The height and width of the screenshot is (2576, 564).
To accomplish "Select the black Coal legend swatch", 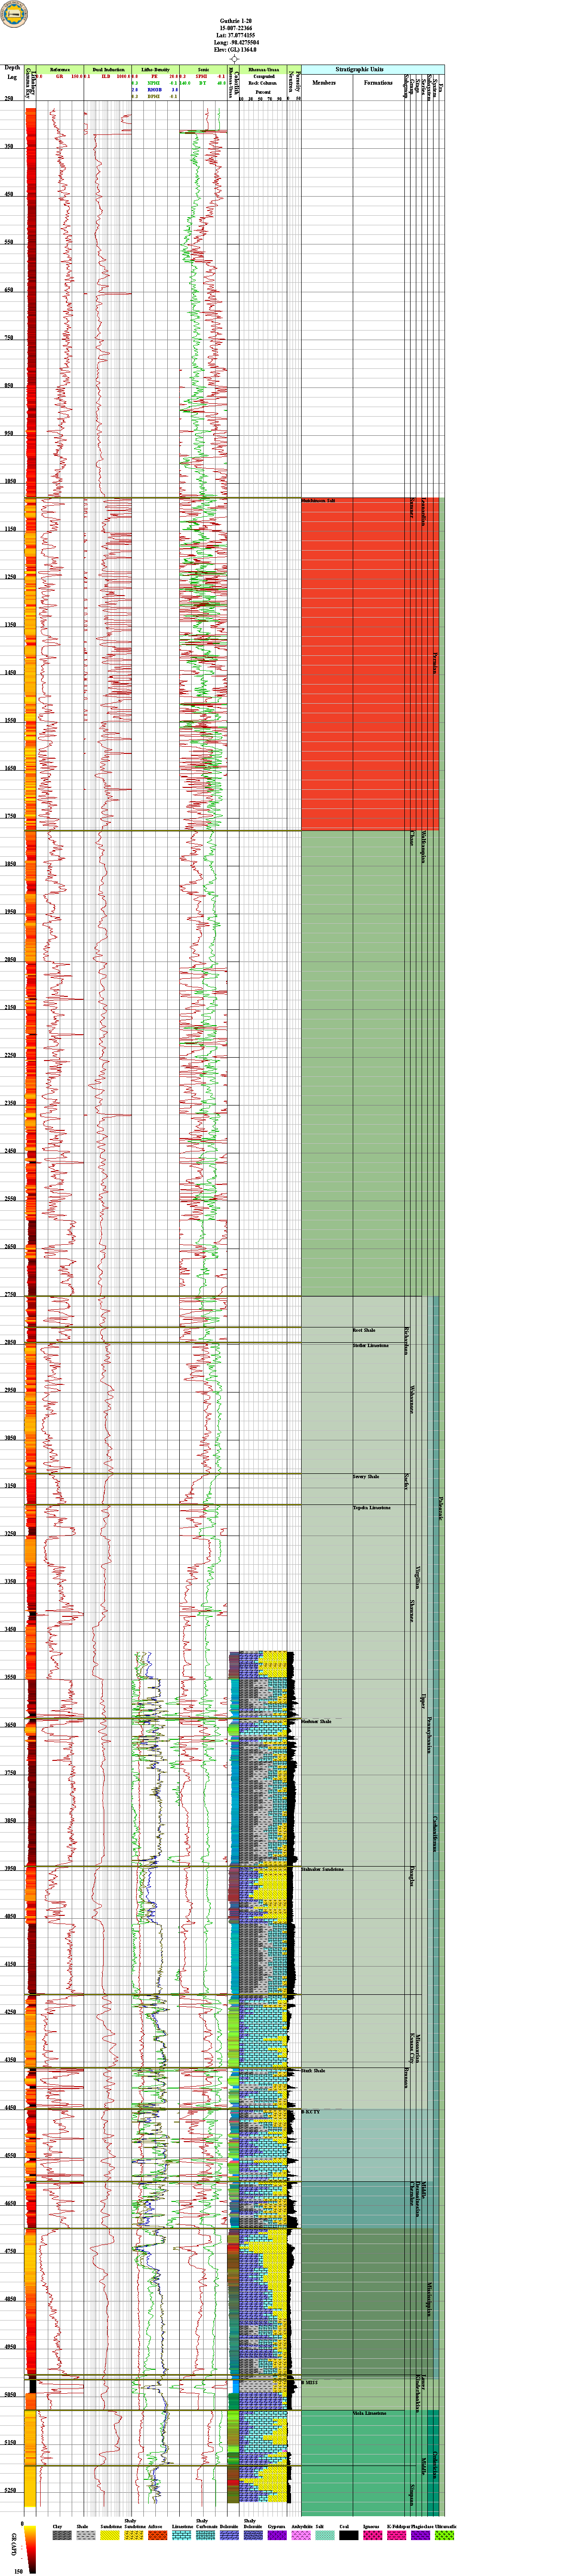I will [x=349, y=2535].
